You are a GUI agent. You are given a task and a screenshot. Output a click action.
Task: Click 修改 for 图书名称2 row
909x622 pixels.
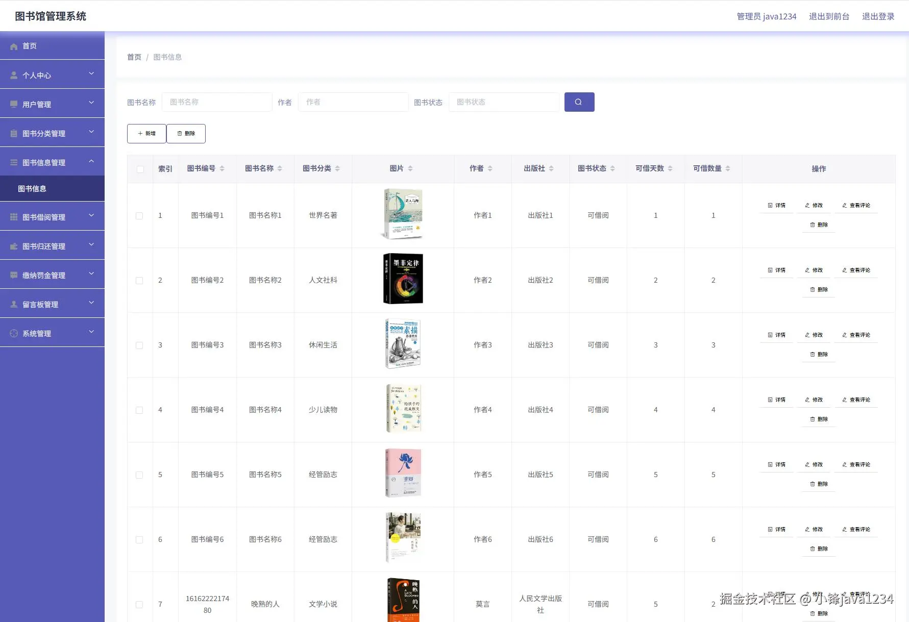[x=814, y=270]
